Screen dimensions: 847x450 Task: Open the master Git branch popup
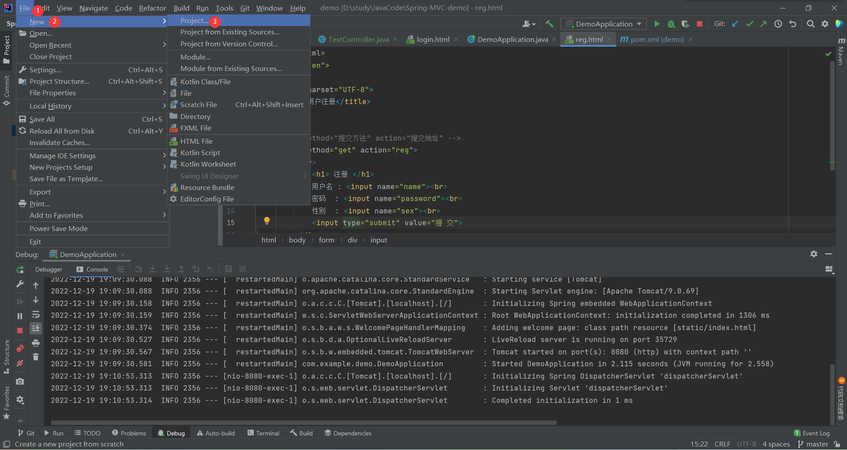(813, 444)
